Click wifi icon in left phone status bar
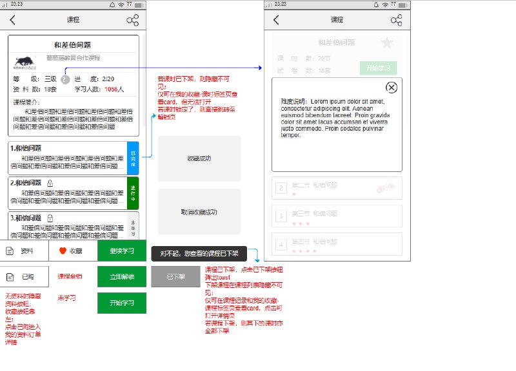This screenshot has width=516, height=371. (x=121, y=5)
